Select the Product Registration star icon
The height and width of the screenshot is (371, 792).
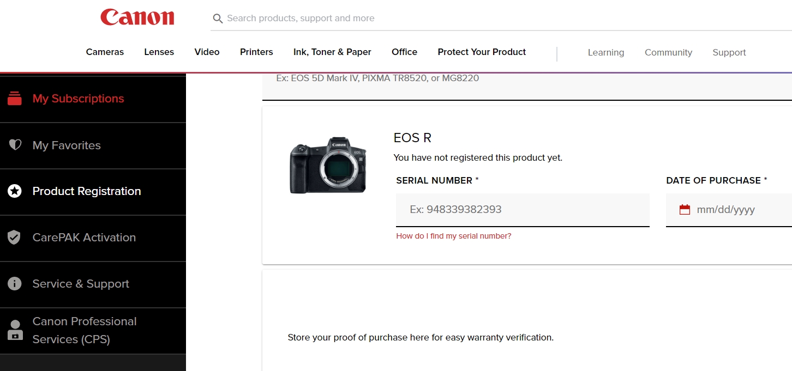pos(15,191)
